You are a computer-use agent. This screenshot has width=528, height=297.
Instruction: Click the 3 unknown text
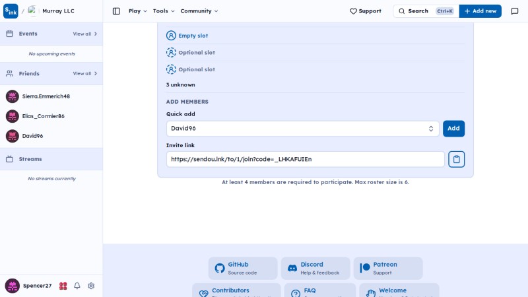click(x=180, y=85)
